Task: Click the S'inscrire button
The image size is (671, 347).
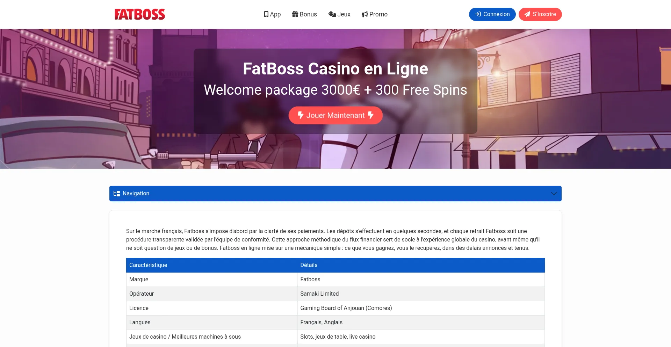Action: 540,14
